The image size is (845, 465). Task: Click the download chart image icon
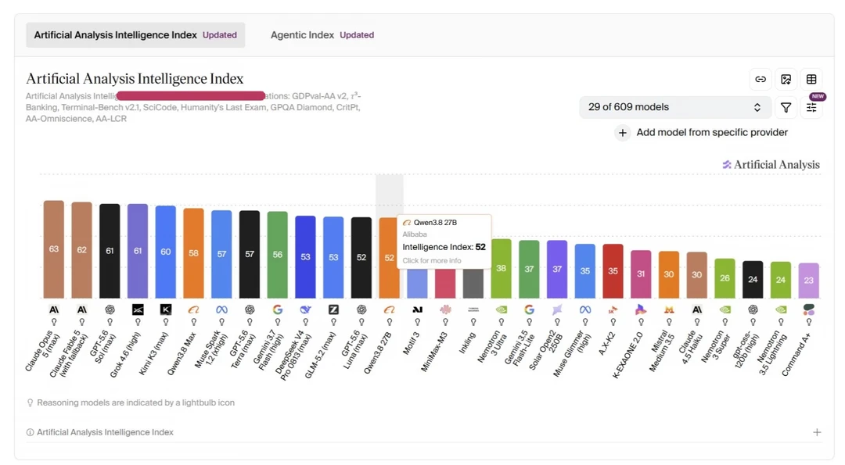coord(786,79)
